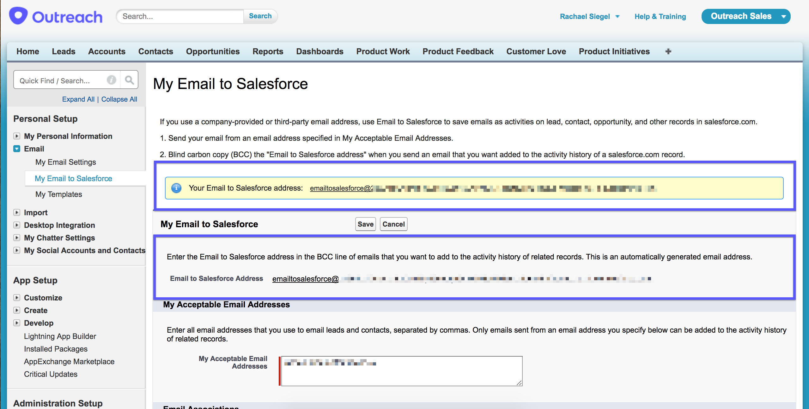Click the Cancel button
Viewport: 809px width, 409px height.
pos(393,224)
